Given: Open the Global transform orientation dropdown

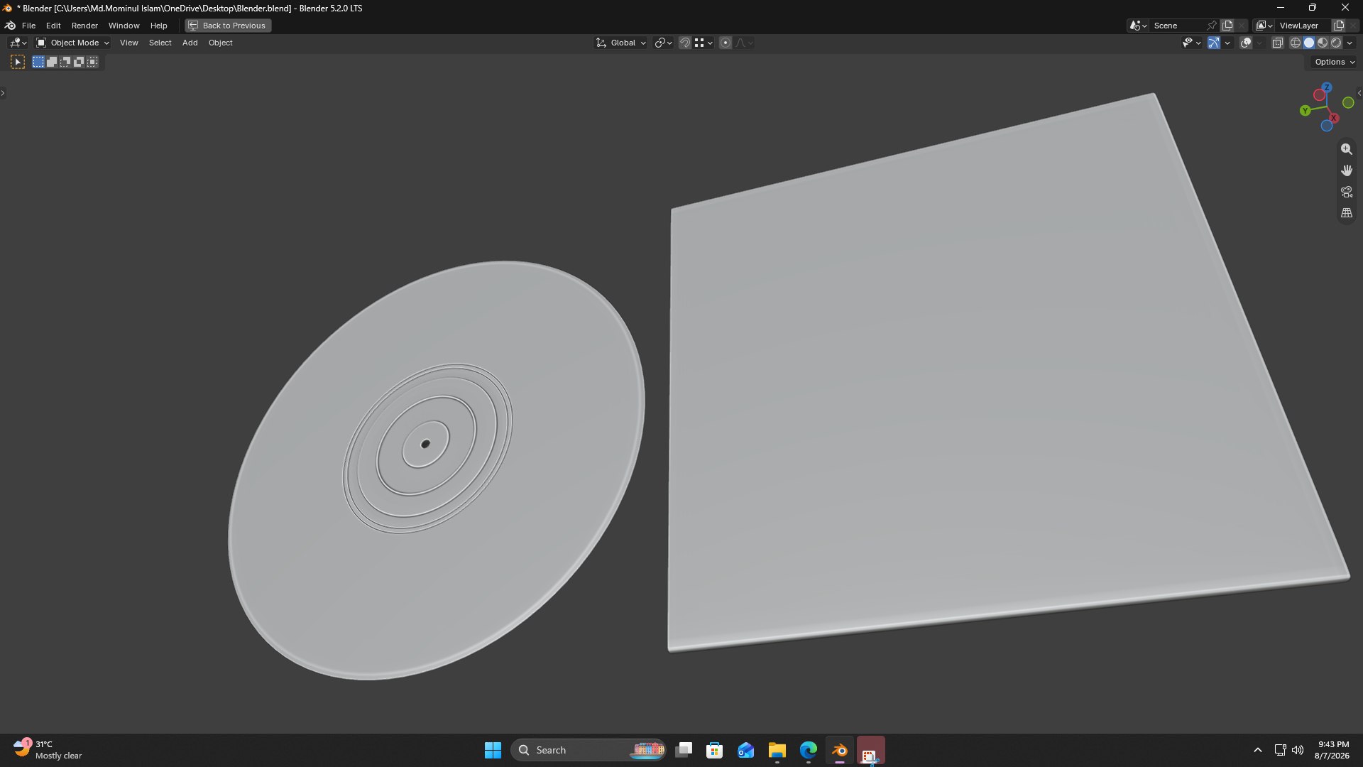Looking at the screenshot, I should (621, 43).
